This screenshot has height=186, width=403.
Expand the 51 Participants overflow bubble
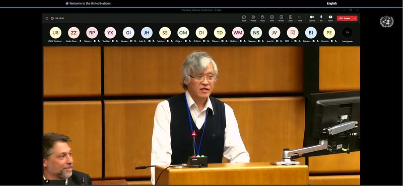347,33
